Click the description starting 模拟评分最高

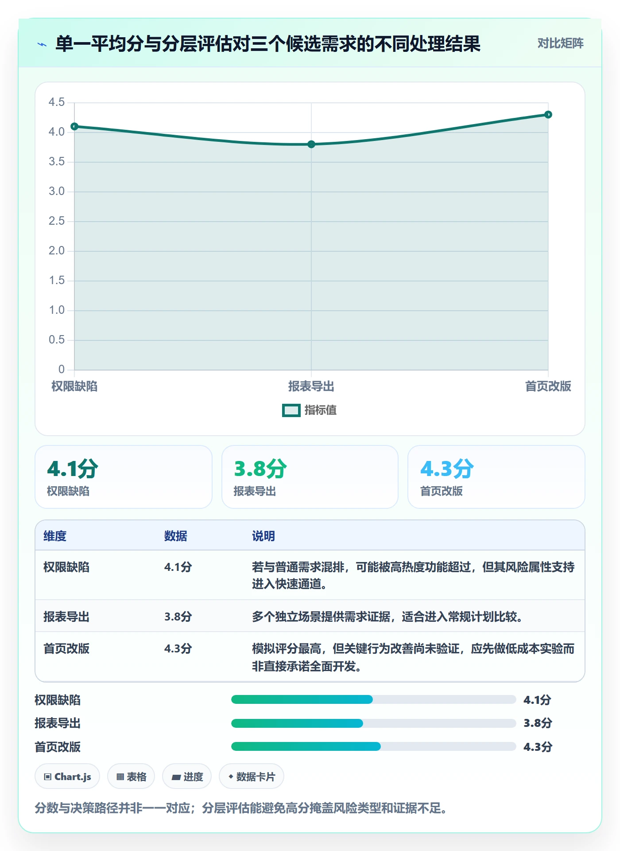413,657
